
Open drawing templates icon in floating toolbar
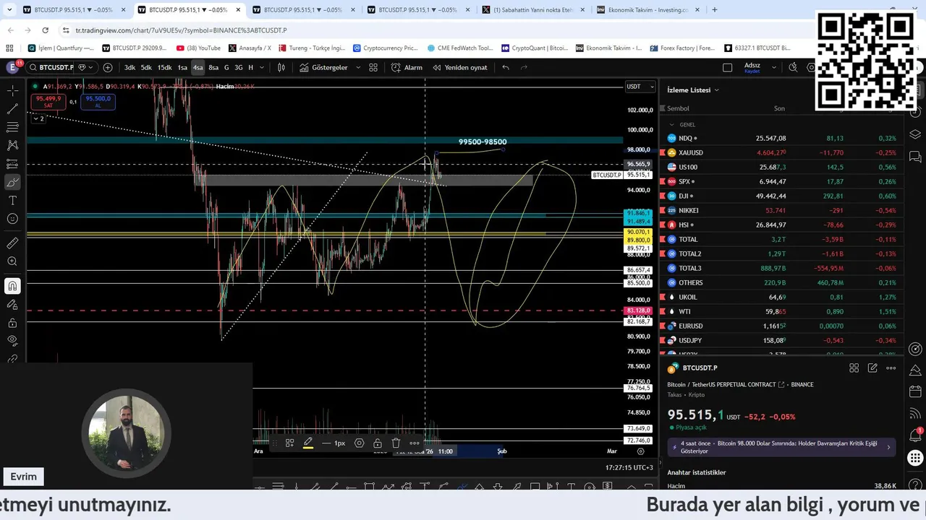click(289, 443)
